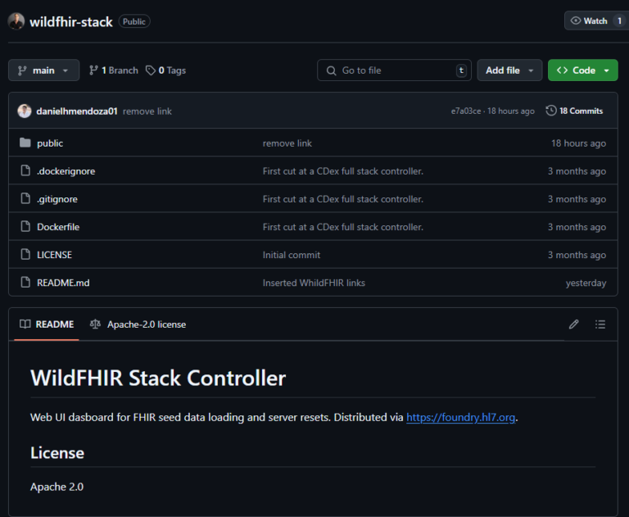Screen dimensions: 629x517
Task: Open the .dockerignore file
Action: click(x=66, y=171)
